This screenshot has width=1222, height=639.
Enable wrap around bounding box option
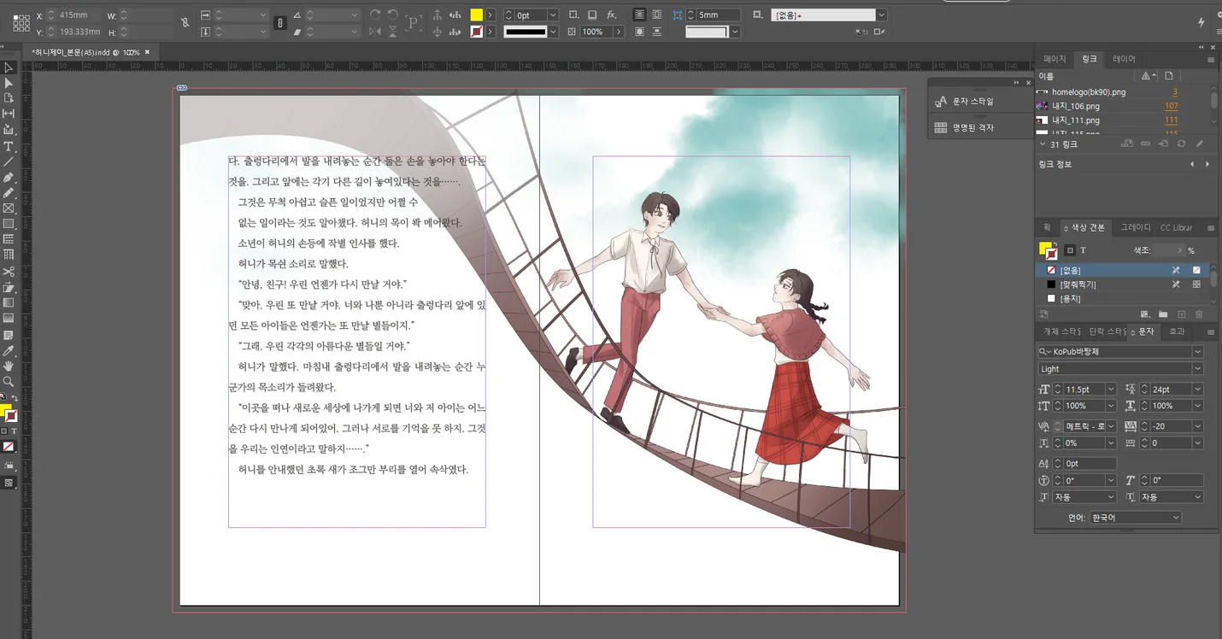point(656,15)
